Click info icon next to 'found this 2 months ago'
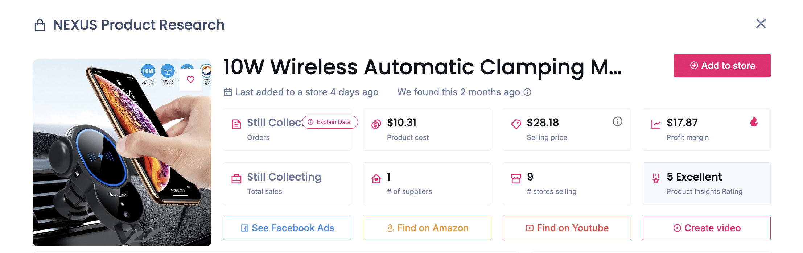Image resolution: width=803 pixels, height=253 pixels. coord(528,92)
